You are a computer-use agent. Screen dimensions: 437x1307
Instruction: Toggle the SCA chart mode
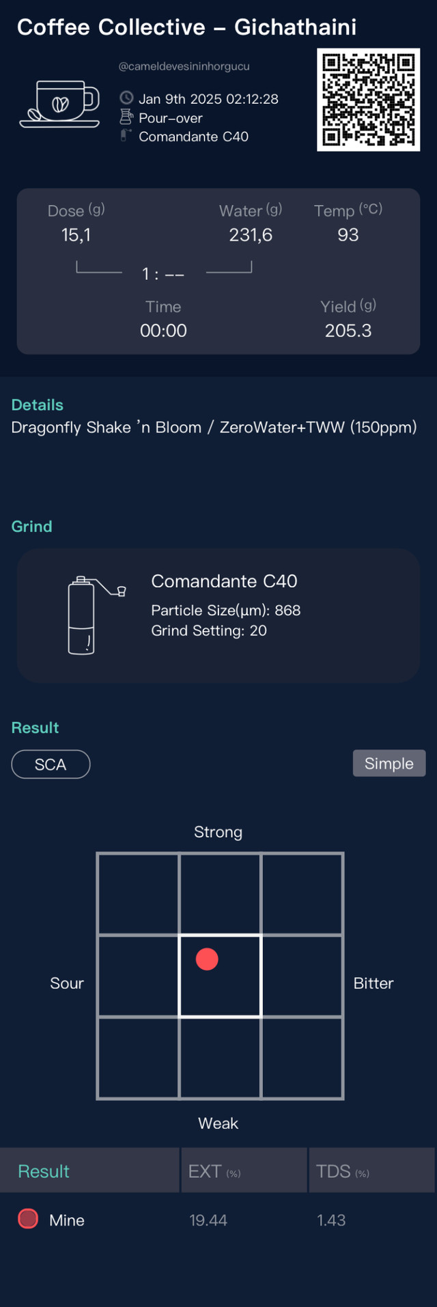(51, 764)
